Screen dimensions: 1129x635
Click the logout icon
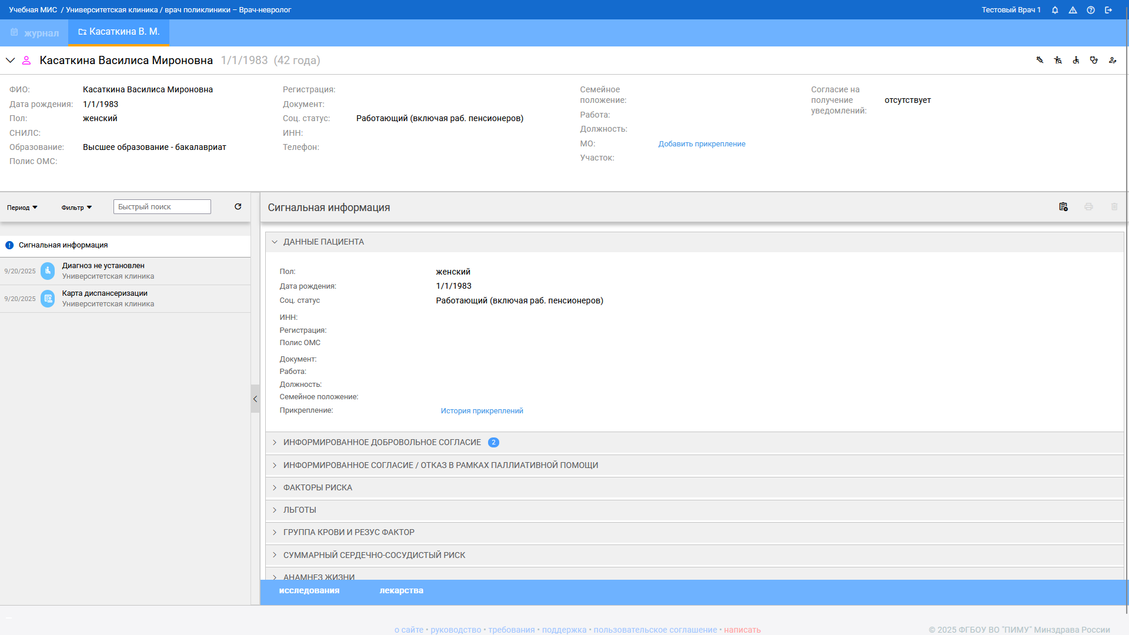pos(1108,10)
